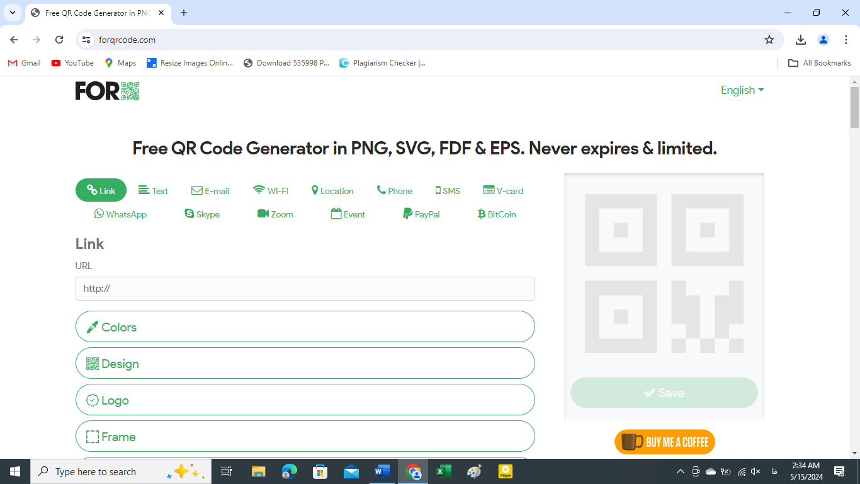Click the Buy Me A Coffee button
Viewport: 860px width, 484px height.
665,442
